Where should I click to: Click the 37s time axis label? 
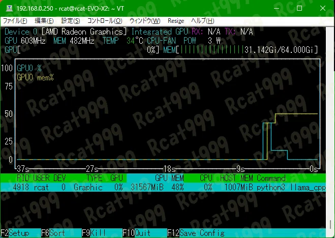23,169
